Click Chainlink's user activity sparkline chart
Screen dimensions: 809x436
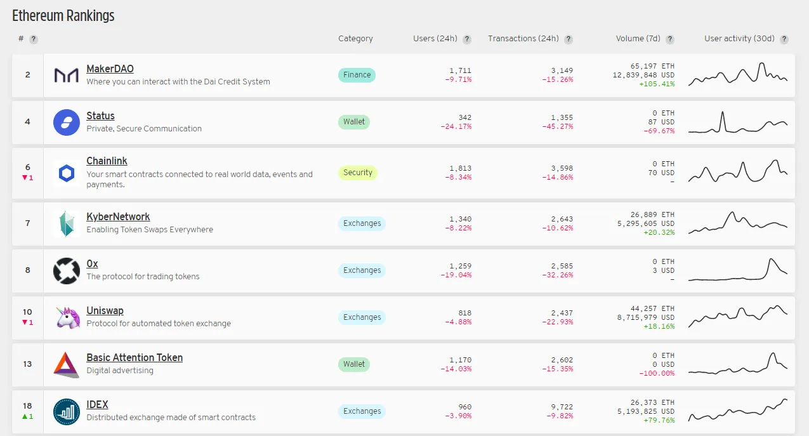point(738,171)
